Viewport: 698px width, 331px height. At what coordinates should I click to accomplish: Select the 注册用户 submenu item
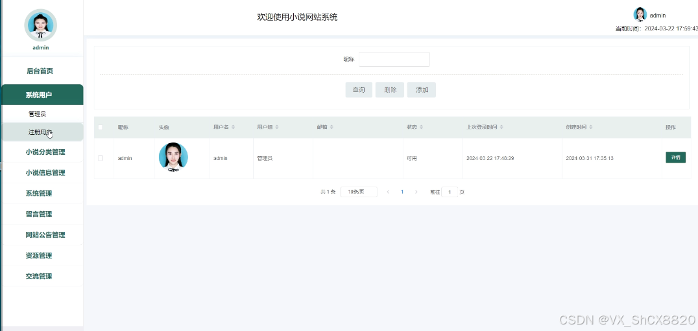pyautogui.click(x=42, y=132)
